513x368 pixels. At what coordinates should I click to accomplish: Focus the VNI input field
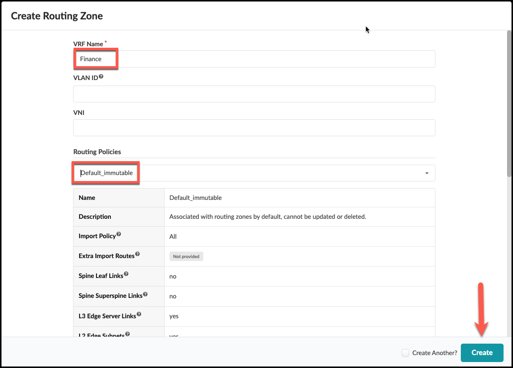(x=254, y=128)
